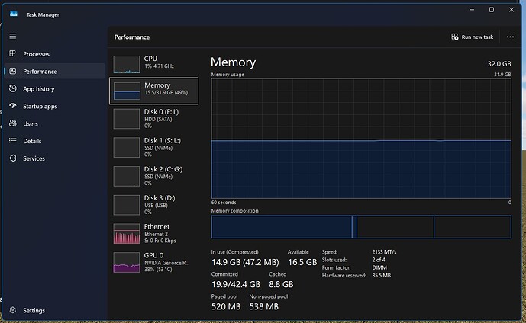Select Disk 2 (C: G:) graph thumbnail

(x=127, y=176)
